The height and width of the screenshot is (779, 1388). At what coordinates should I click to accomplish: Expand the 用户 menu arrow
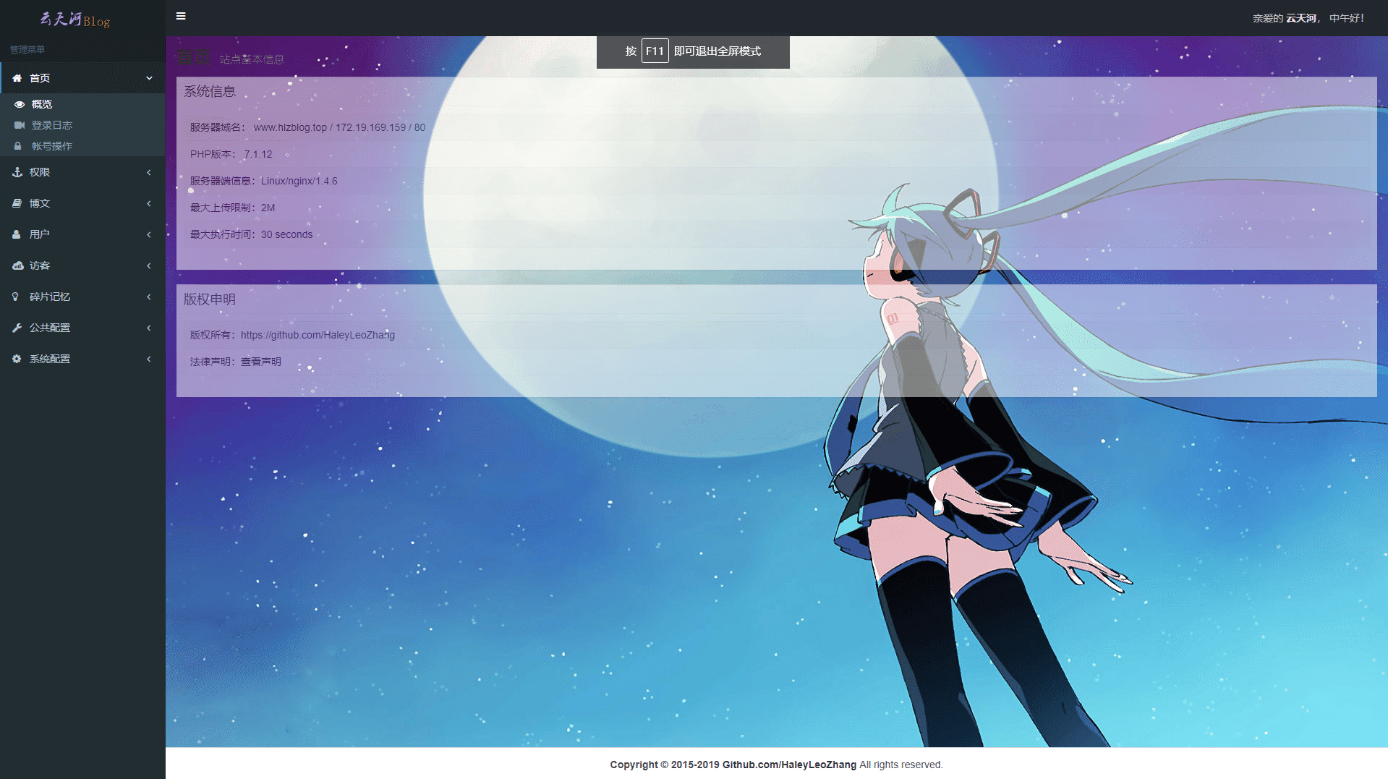coord(149,234)
